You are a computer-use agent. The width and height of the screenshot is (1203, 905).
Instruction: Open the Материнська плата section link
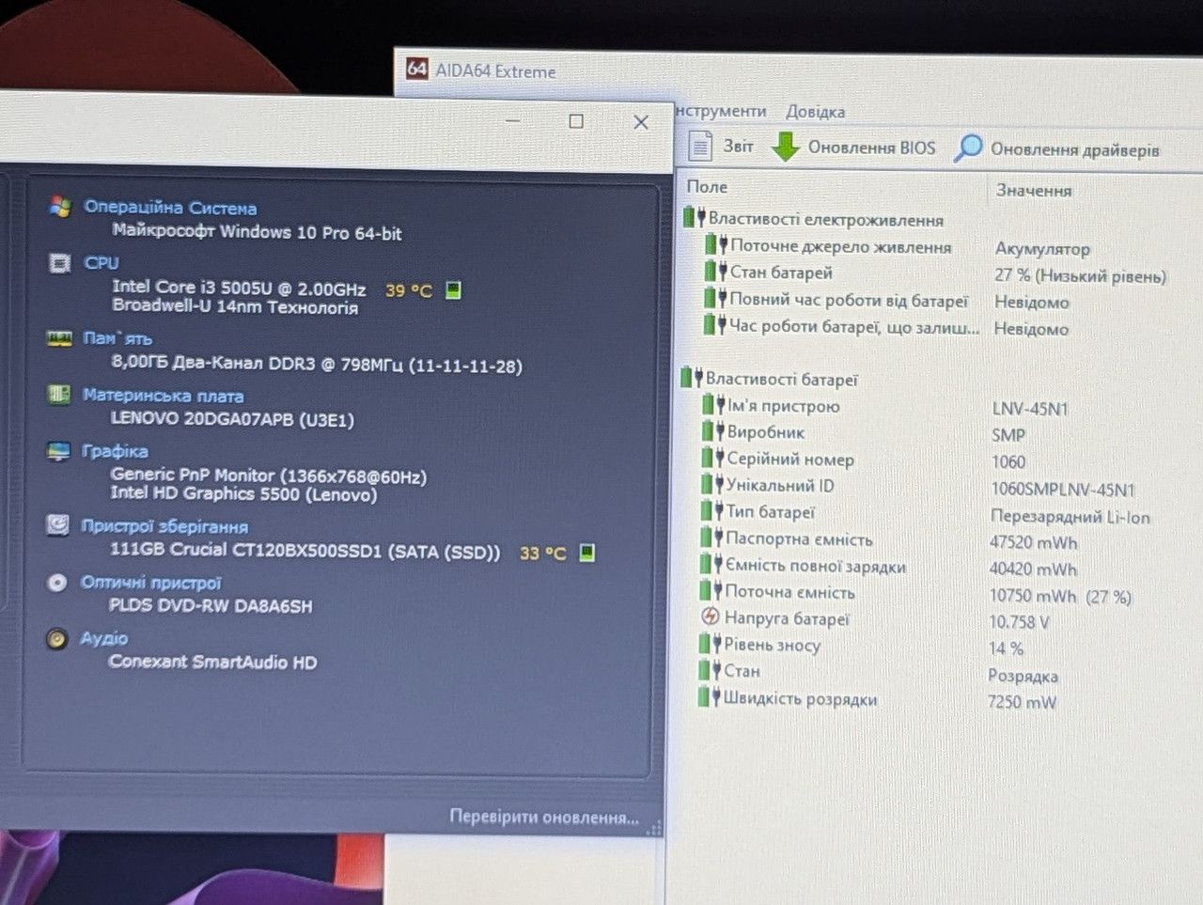(x=163, y=396)
